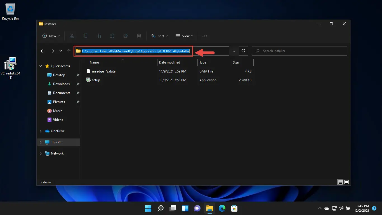Click the OneDrive cloud tray icon
Screen dimensions: 382x215
coord(327,208)
